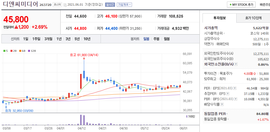
Task: Select the 일봉 candle chart
Action: point(146,39)
